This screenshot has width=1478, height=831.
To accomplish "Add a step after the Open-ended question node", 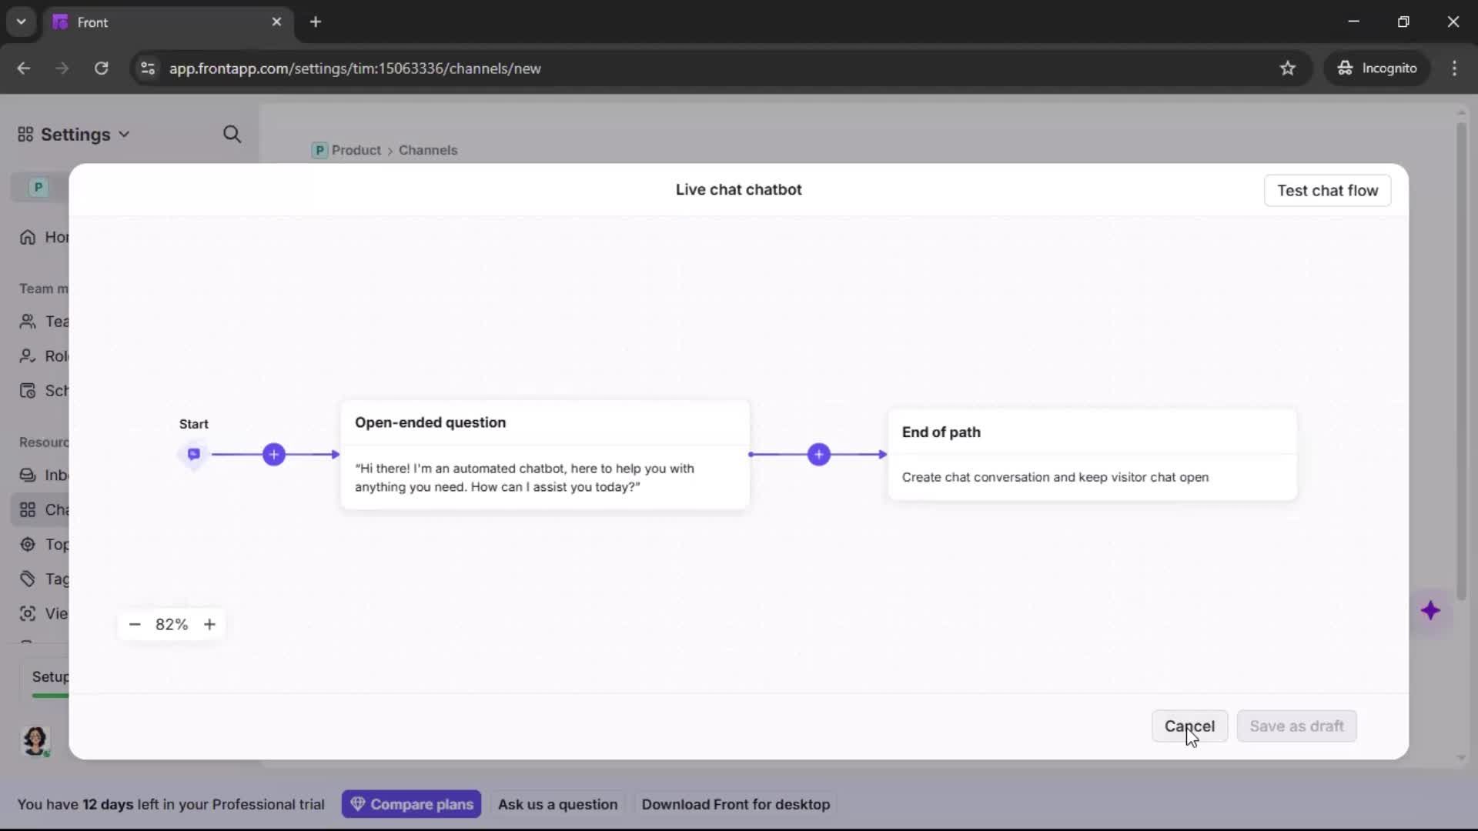I will click(x=819, y=454).
